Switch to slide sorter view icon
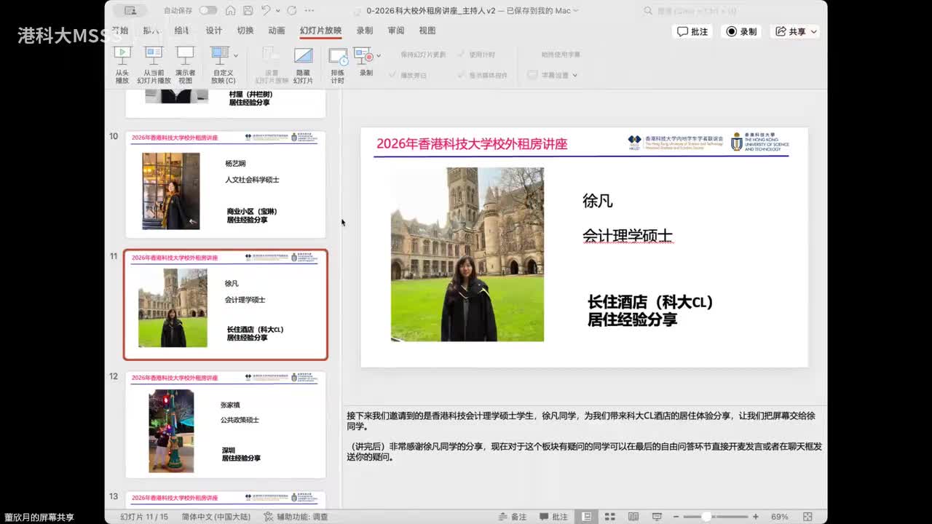Image resolution: width=932 pixels, height=524 pixels. pos(609,517)
